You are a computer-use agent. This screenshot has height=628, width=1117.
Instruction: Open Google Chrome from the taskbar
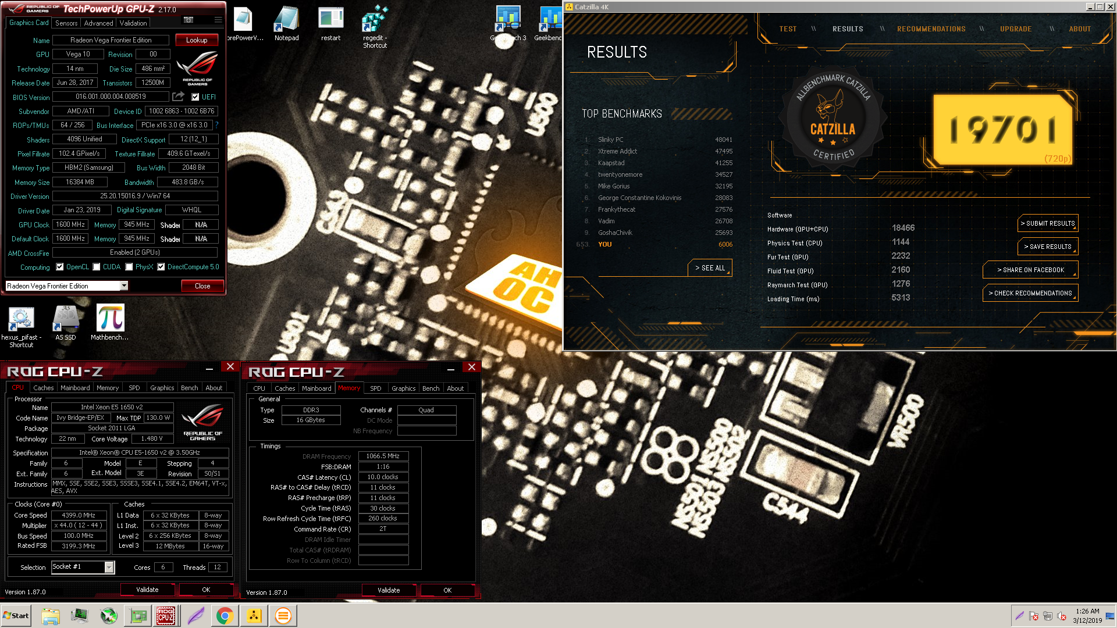(225, 616)
